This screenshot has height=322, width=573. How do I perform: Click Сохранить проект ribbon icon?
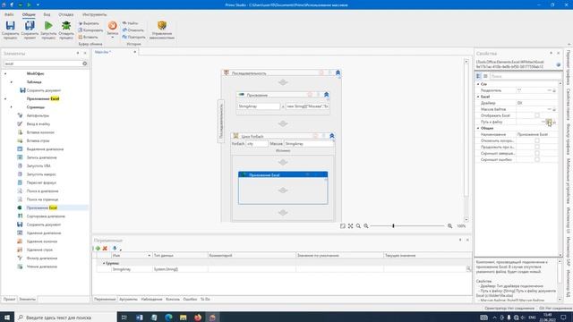tap(30, 30)
